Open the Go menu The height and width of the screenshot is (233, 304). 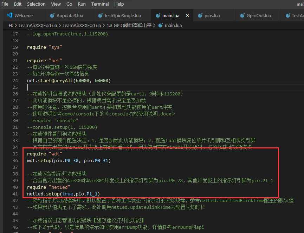tap(69, 4)
